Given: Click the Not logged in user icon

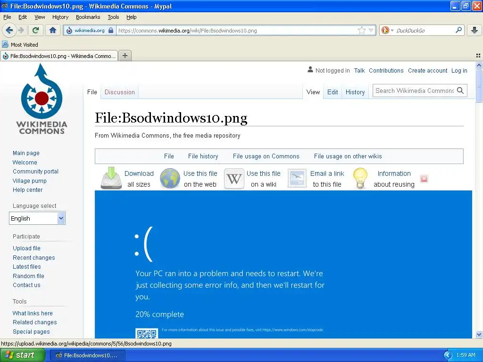Looking at the screenshot, I should [310, 70].
